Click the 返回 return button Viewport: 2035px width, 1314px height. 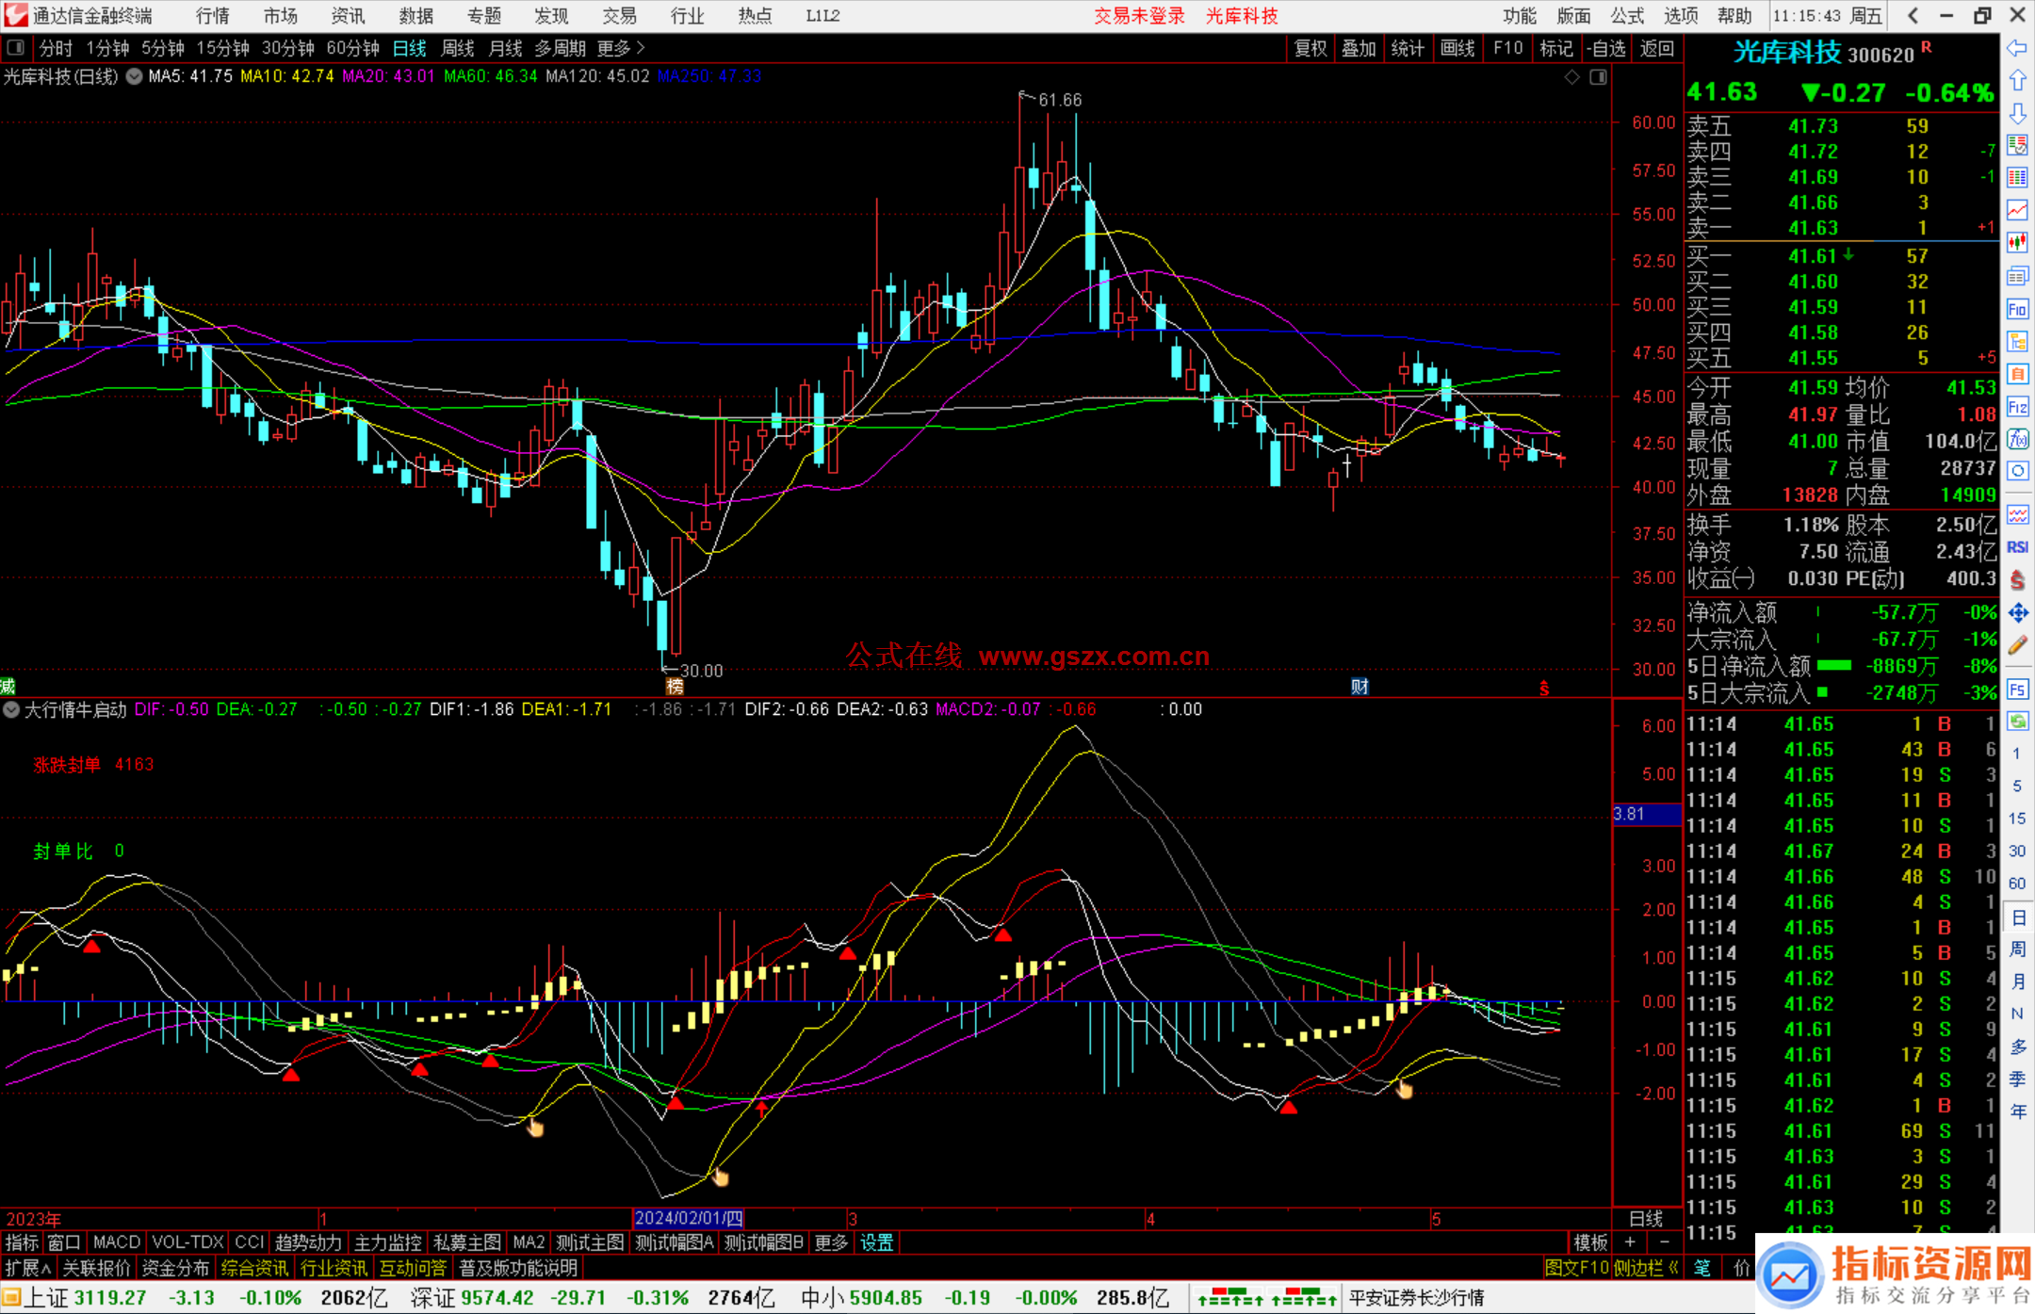(1657, 48)
